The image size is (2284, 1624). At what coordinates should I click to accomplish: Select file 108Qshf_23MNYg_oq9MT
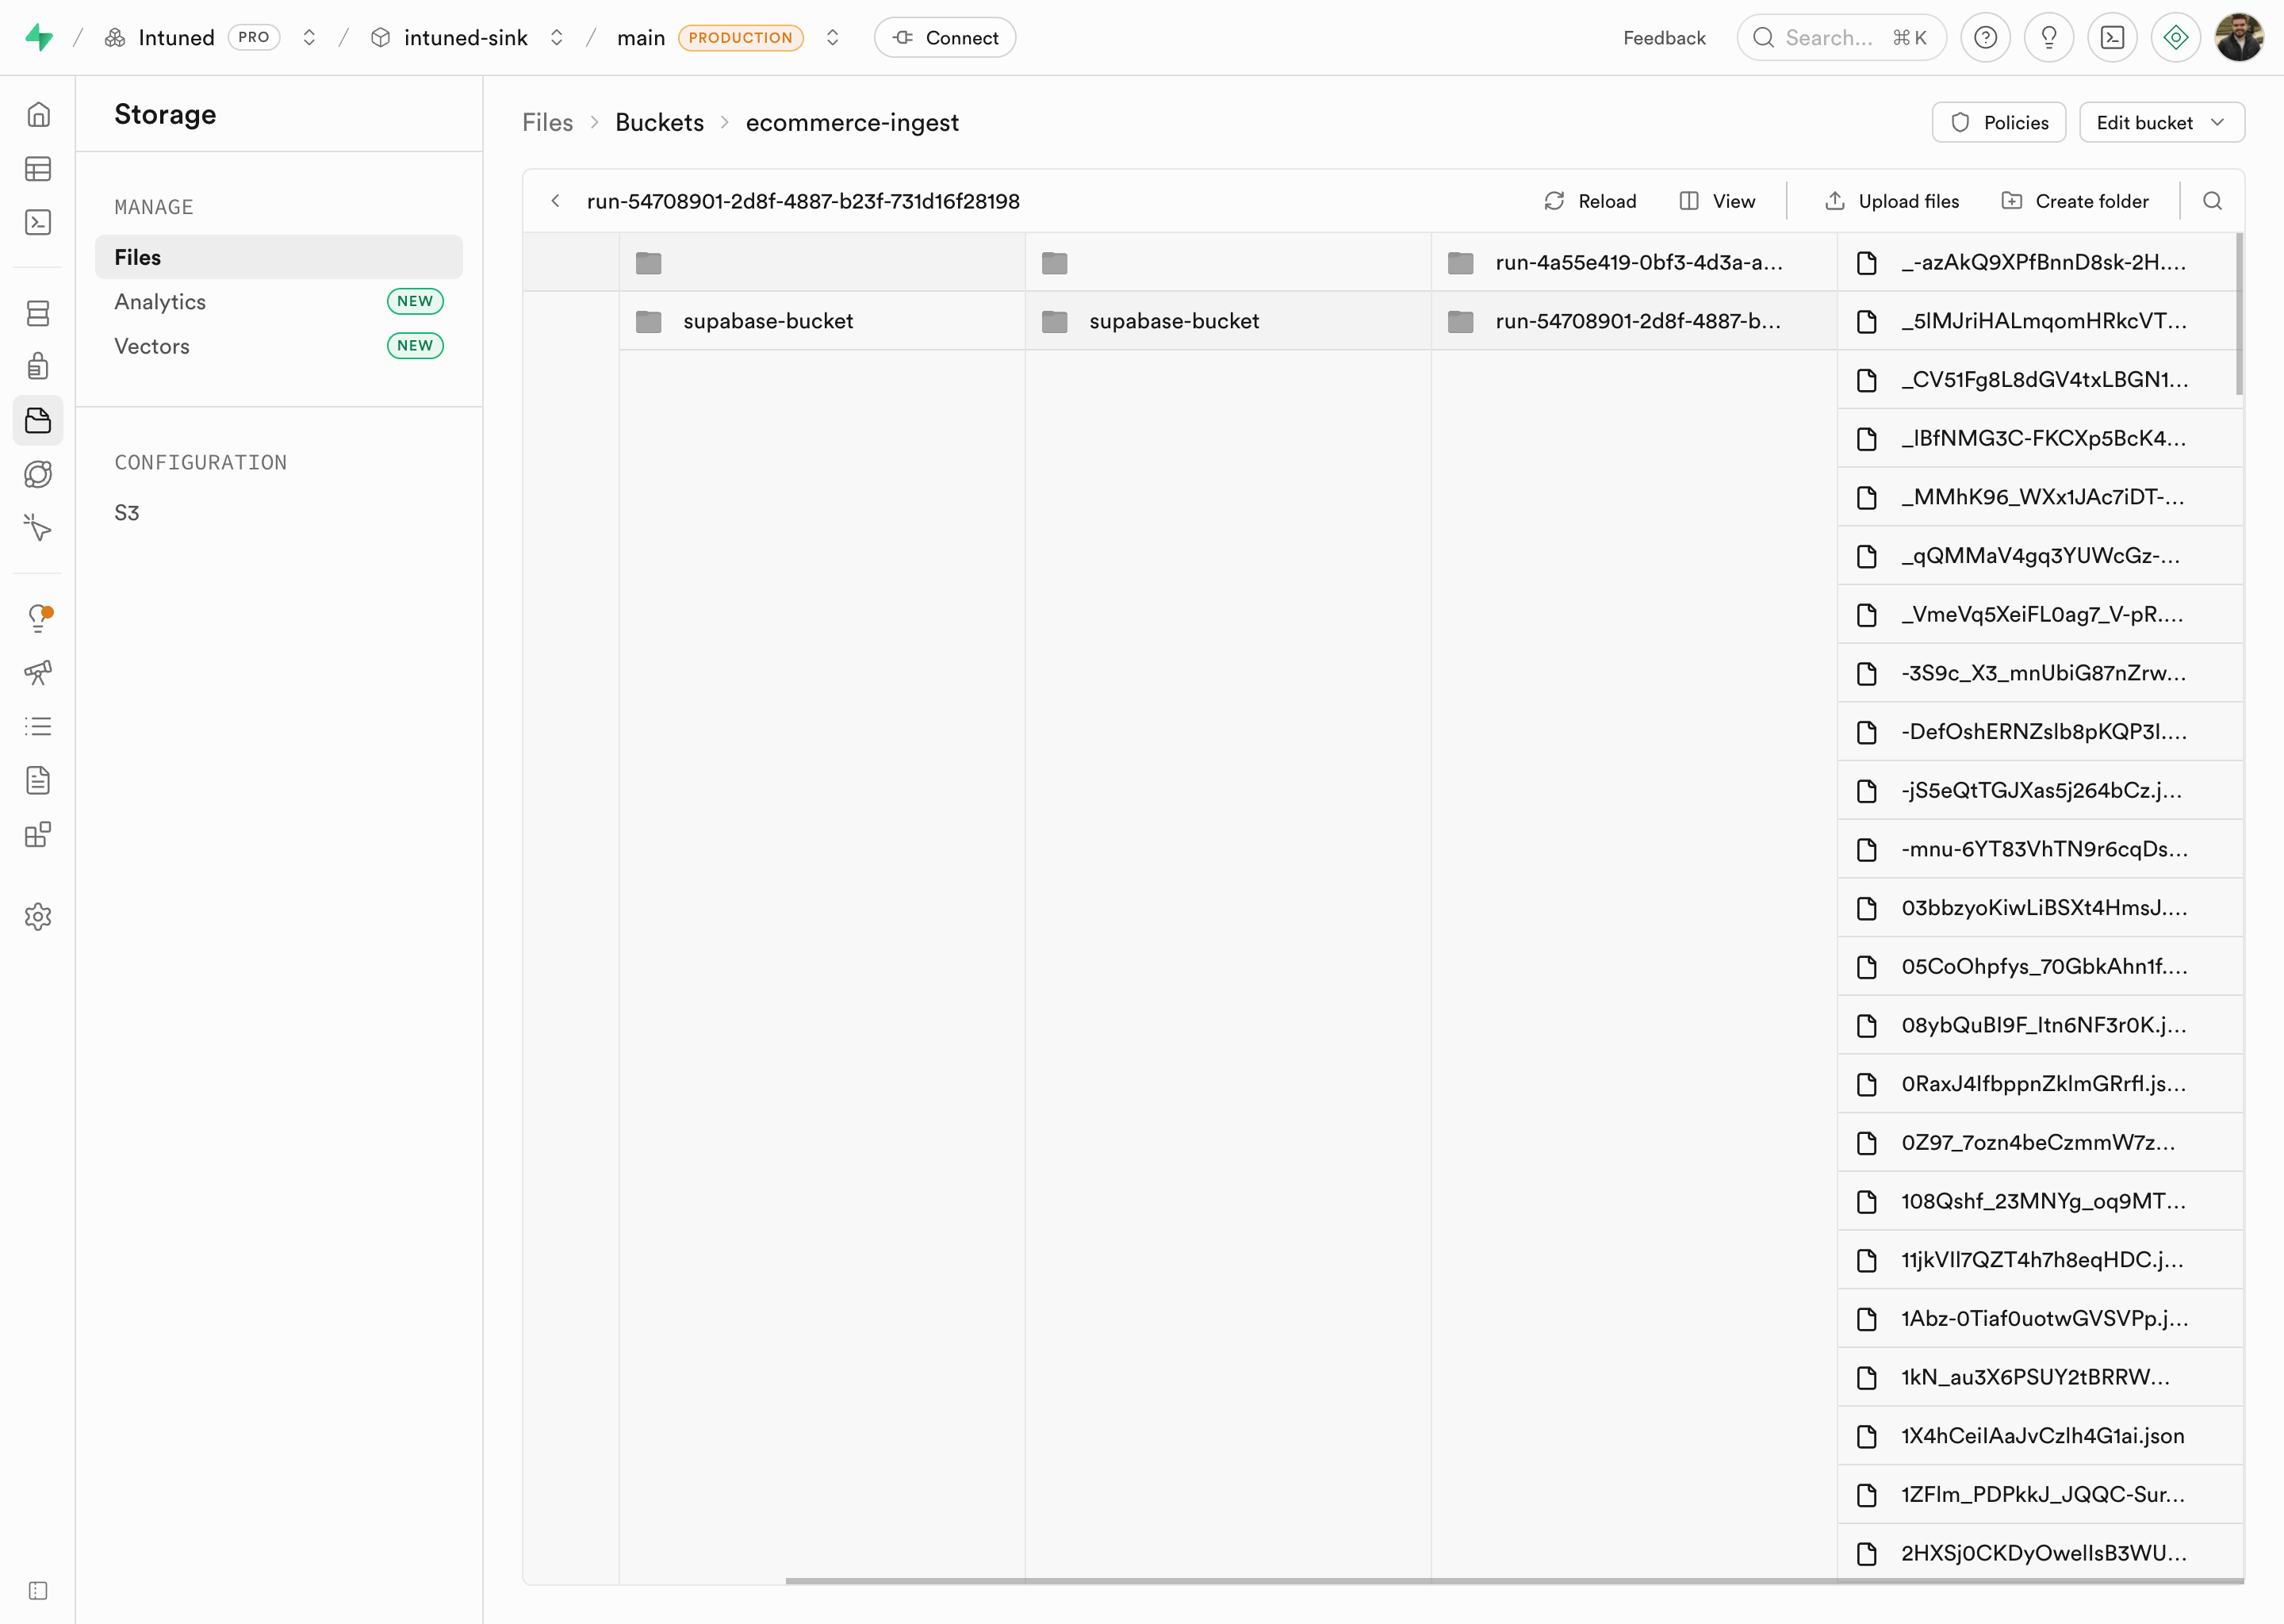point(2040,1201)
